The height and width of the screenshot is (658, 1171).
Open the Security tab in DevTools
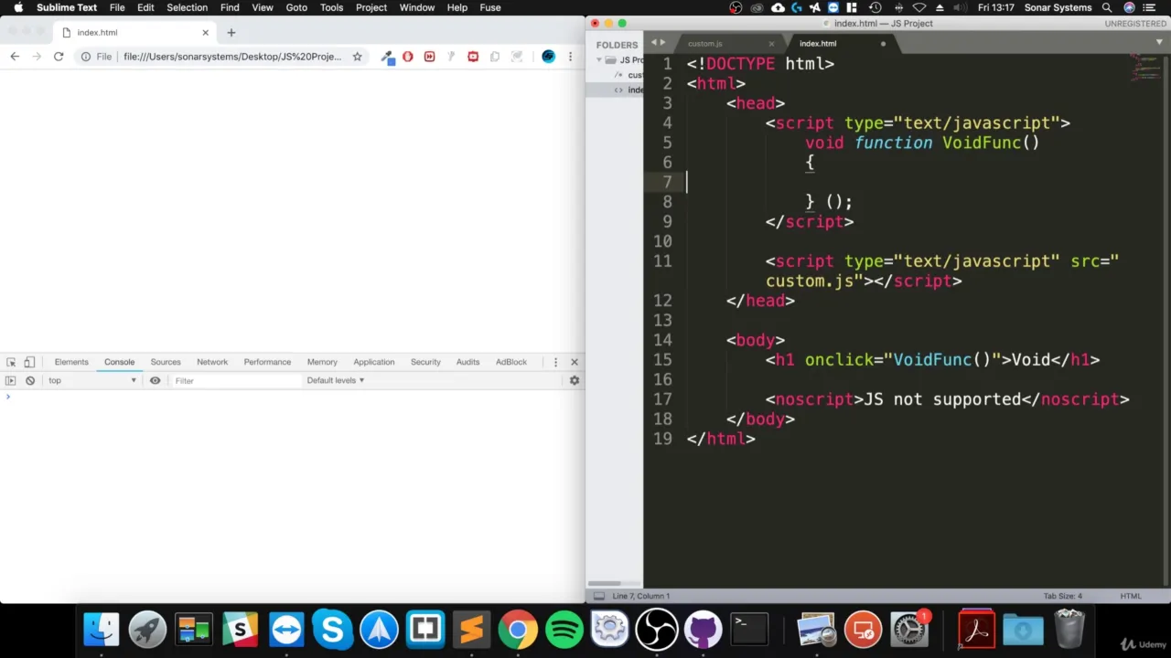tap(425, 362)
